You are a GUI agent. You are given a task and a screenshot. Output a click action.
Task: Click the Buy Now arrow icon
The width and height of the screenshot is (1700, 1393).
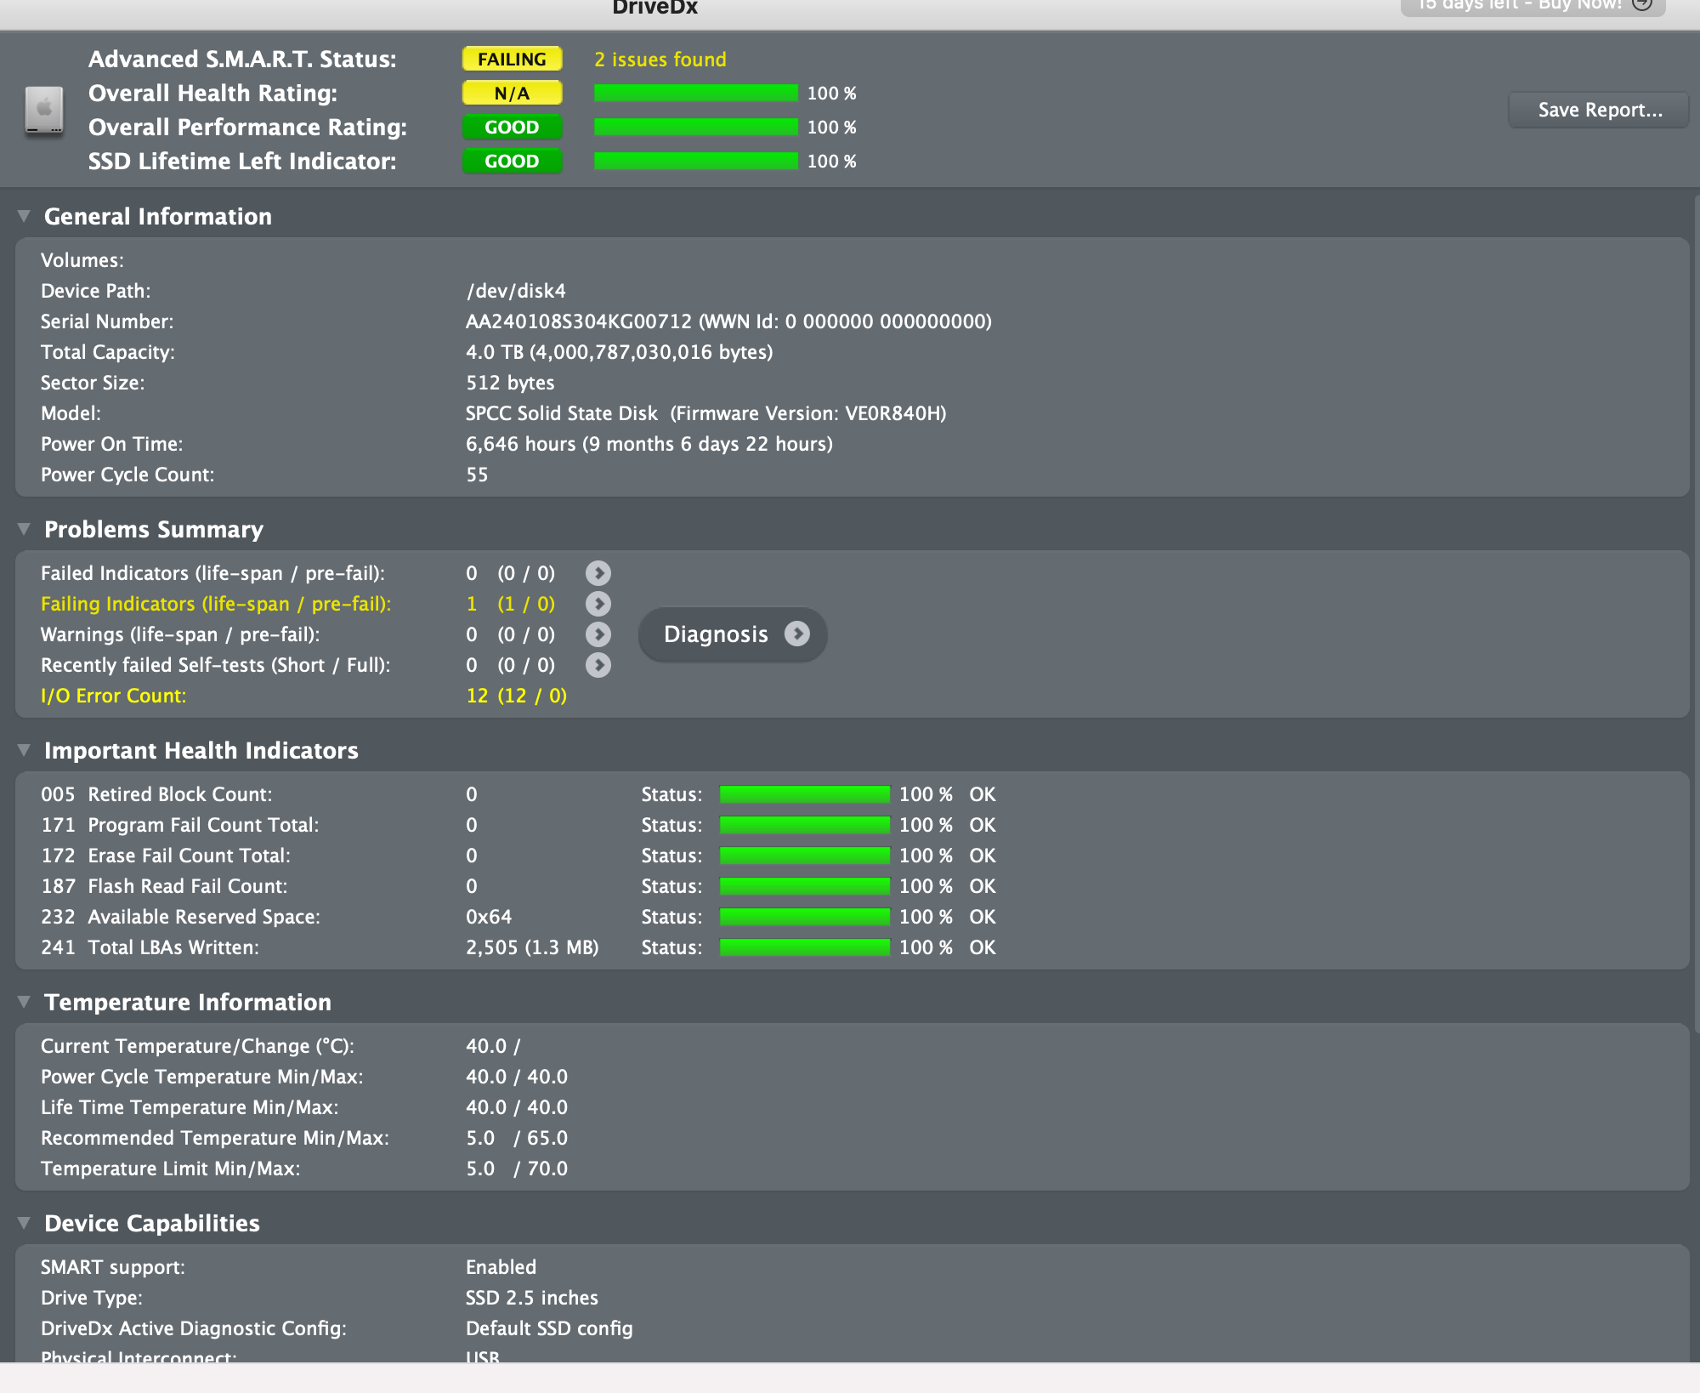tap(1642, 4)
